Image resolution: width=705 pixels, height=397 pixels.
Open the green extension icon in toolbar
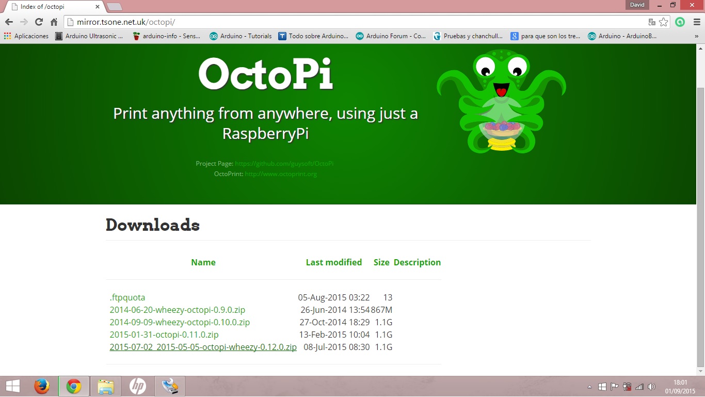[680, 22]
